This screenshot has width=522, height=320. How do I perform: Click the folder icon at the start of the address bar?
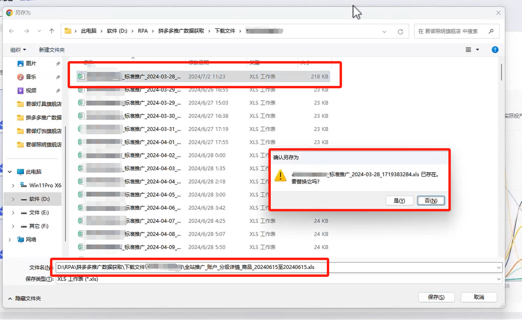[68, 31]
